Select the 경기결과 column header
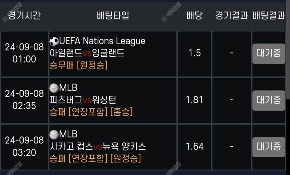 (232, 15)
